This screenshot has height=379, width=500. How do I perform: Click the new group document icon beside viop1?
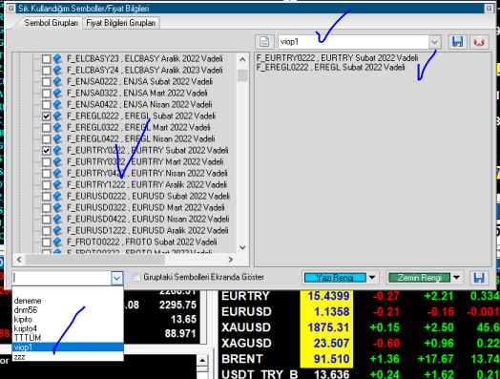tap(264, 42)
